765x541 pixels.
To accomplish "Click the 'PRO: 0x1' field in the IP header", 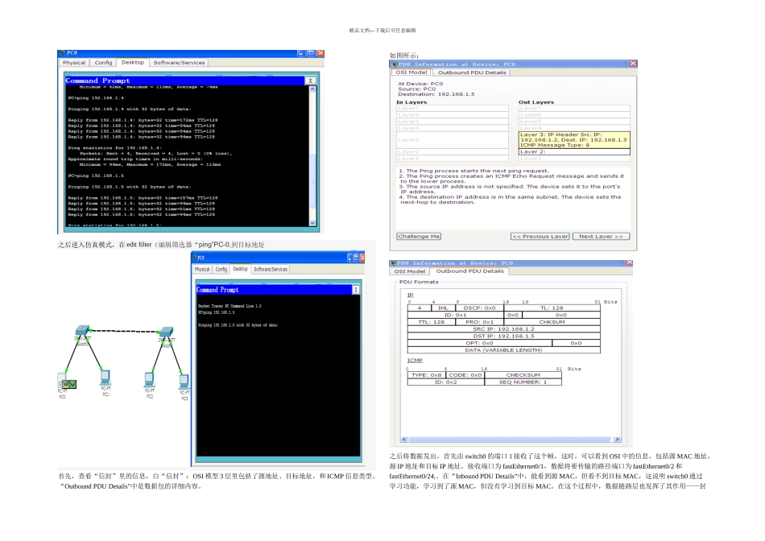I will (x=480, y=322).
